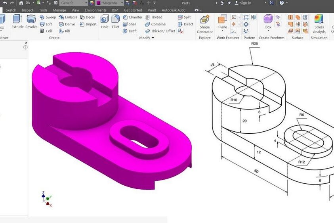Click the Sweep tool

(x=48, y=17)
